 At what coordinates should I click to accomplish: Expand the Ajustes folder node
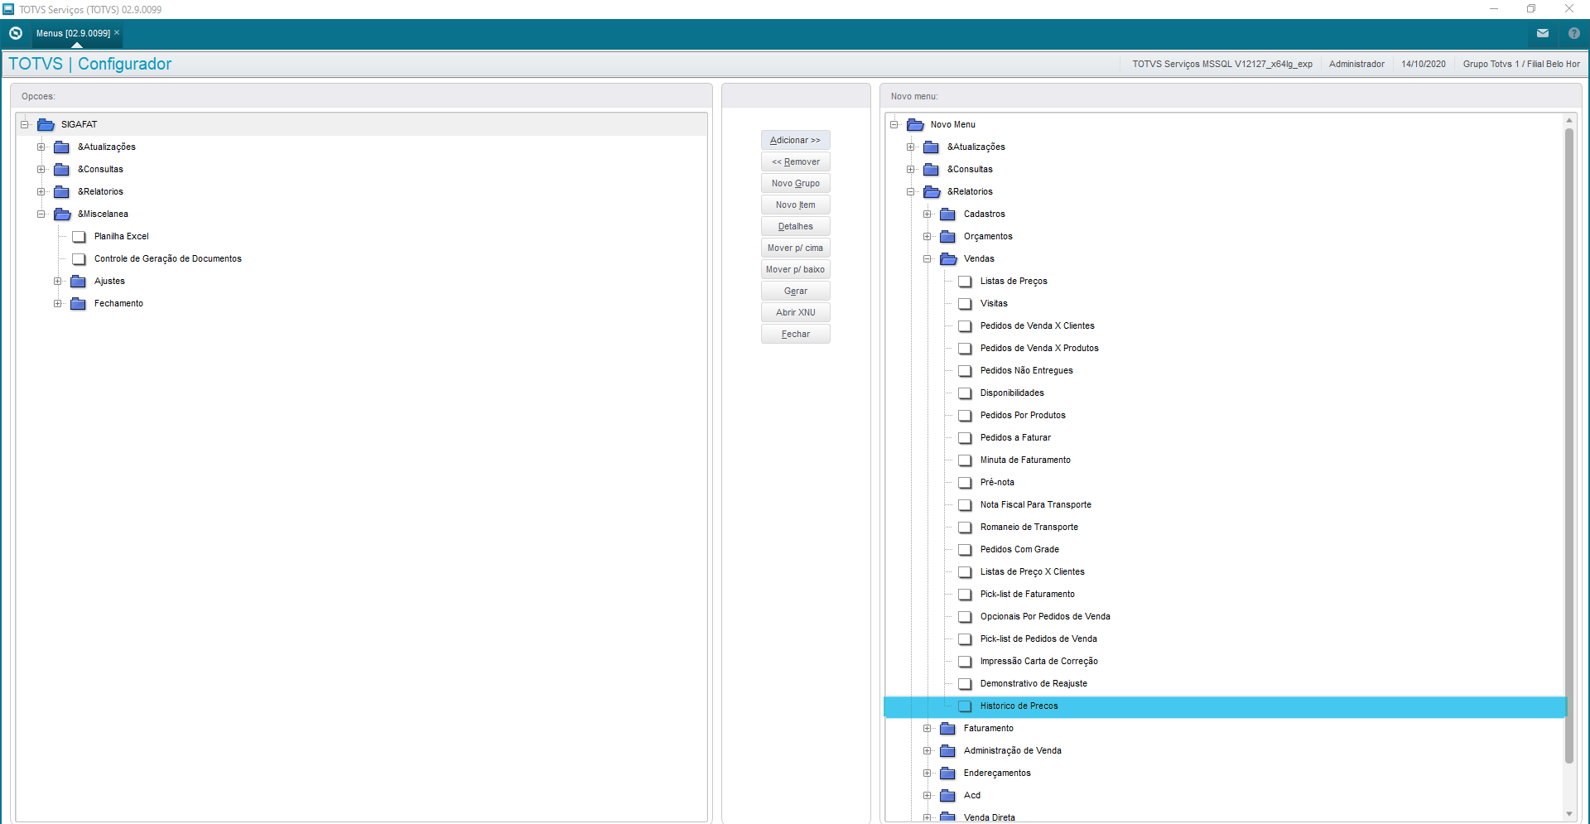click(58, 282)
